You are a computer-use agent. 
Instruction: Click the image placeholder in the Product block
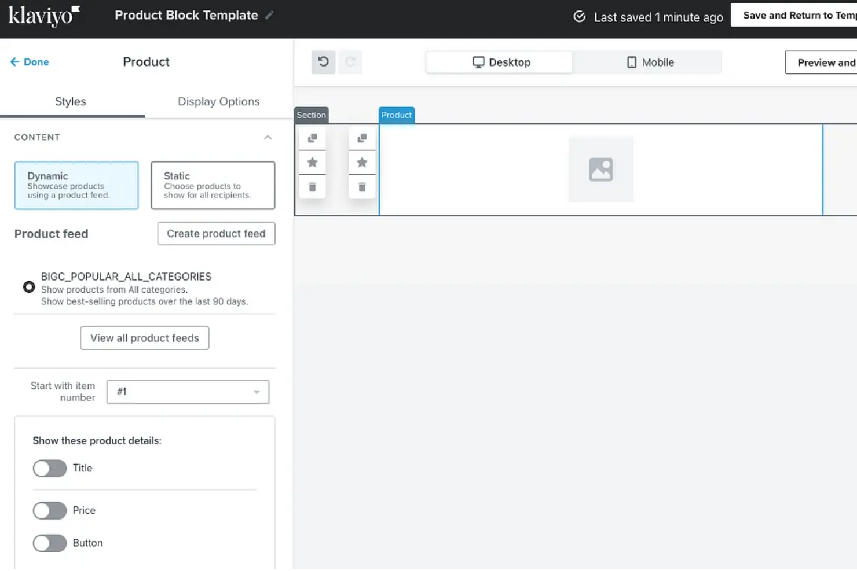coord(601,169)
